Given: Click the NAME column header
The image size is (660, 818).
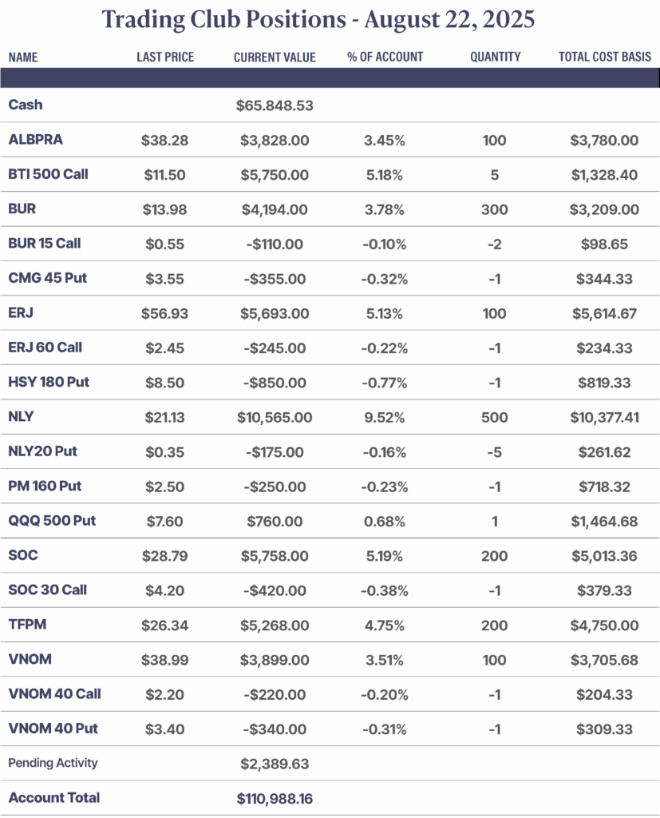Looking at the screenshot, I should pyautogui.click(x=23, y=57).
